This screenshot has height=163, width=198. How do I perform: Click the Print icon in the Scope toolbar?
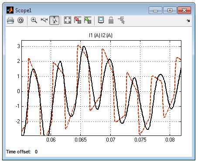[x=10, y=20]
